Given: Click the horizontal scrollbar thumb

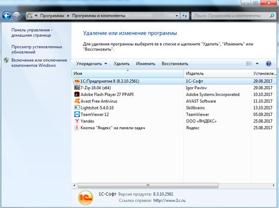Looking at the screenshot, I should [148, 186].
